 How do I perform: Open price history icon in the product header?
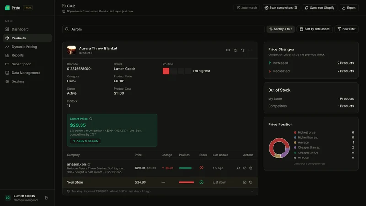click(235, 50)
